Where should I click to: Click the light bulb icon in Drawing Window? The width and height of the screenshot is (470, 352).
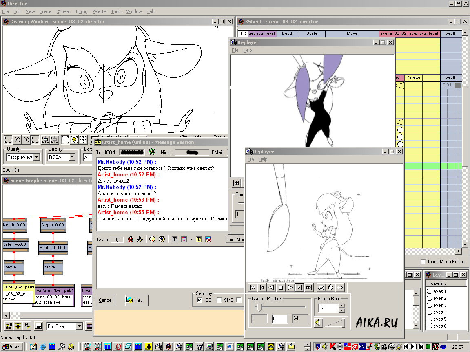point(74,139)
